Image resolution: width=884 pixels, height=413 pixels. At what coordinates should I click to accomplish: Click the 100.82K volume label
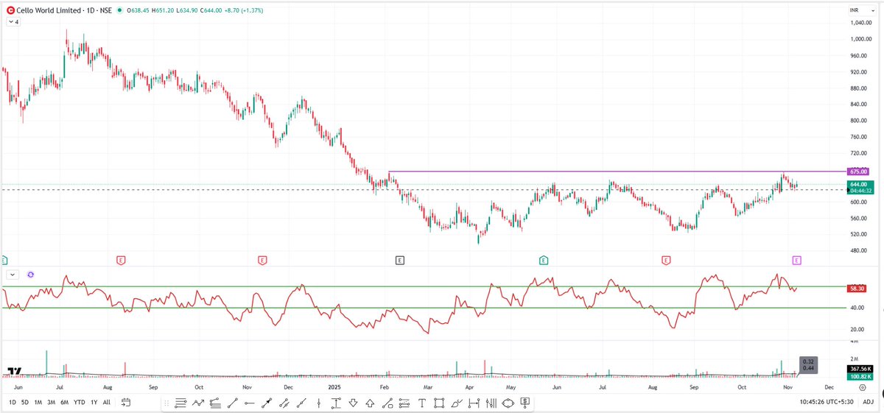coord(860,377)
